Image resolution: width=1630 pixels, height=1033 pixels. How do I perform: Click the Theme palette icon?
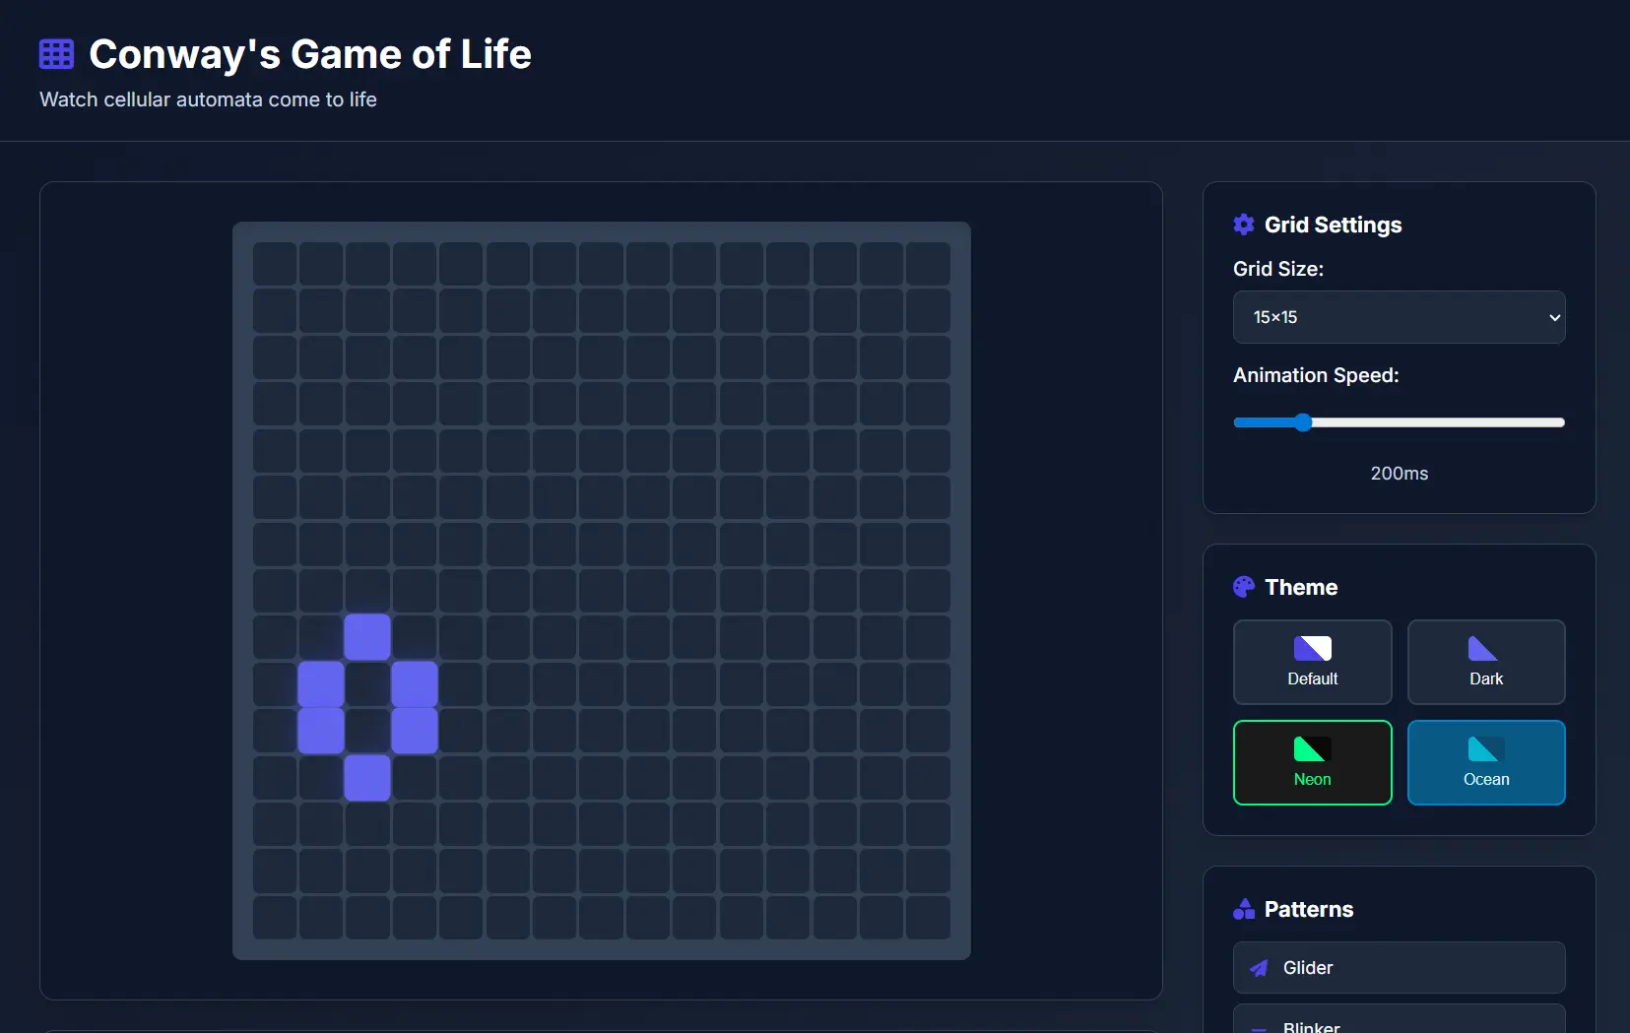pyautogui.click(x=1244, y=587)
